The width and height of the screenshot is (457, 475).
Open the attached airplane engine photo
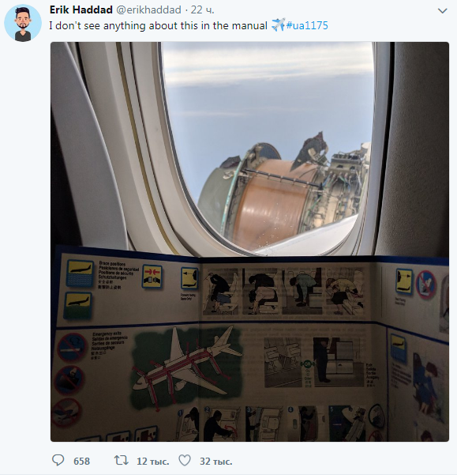pos(249,241)
